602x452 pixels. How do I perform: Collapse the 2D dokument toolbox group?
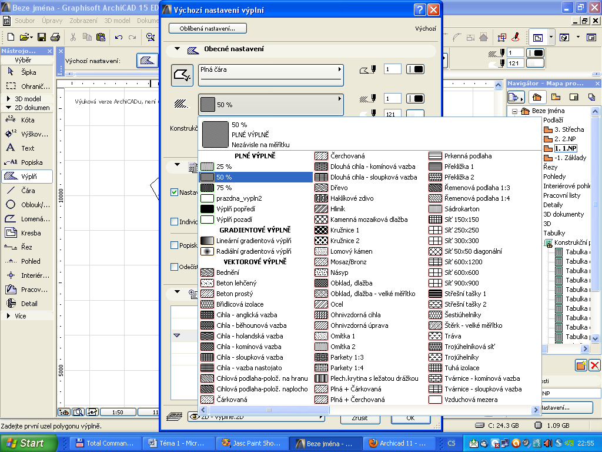[8, 108]
